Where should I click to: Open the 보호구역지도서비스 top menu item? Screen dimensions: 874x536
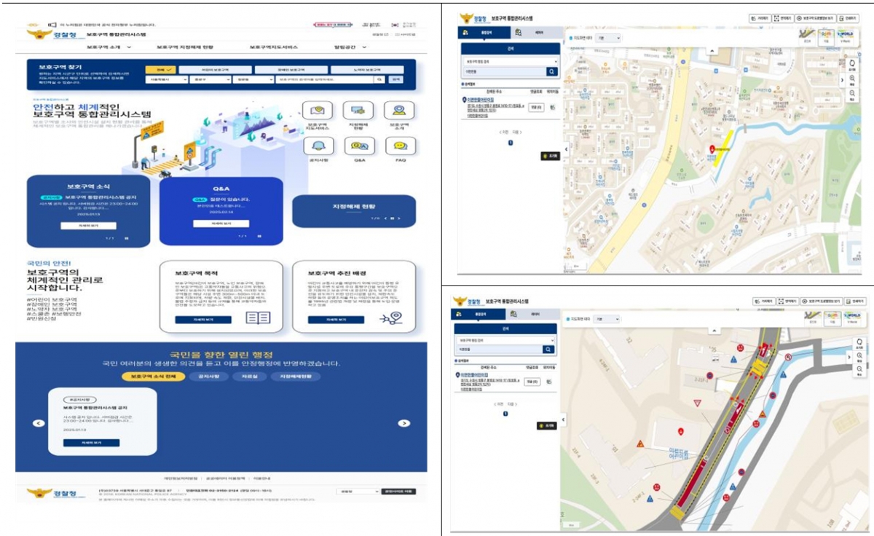pyautogui.click(x=274, y=47)
